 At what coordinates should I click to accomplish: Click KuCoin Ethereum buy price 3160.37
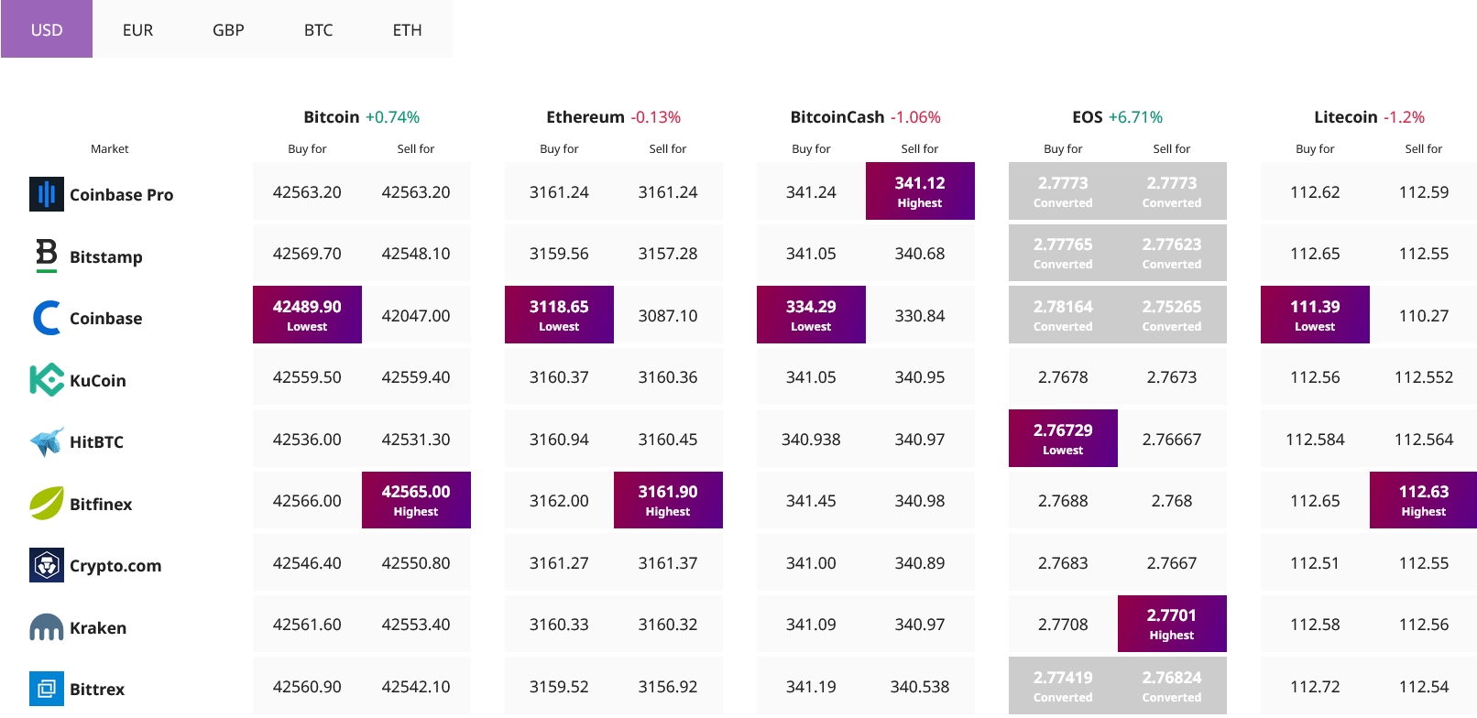click(559, 377)
